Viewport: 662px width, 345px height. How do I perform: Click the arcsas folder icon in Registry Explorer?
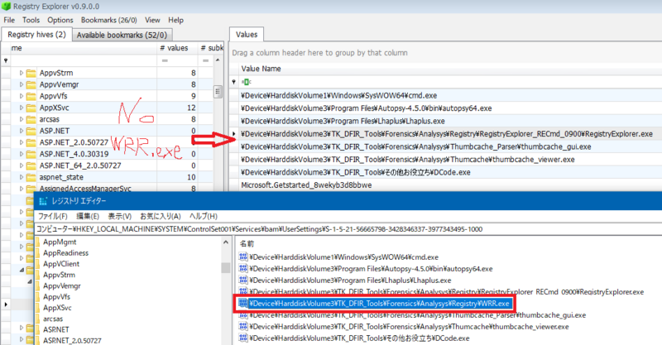click(x=31, y=119)
